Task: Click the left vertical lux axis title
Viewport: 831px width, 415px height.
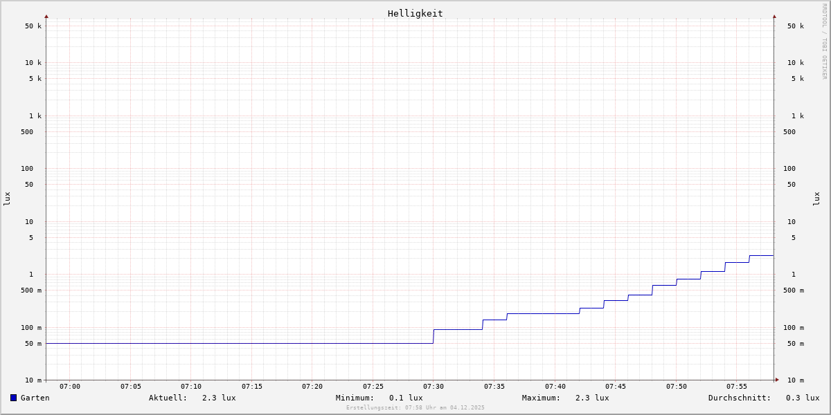Action: coord(7,199)
